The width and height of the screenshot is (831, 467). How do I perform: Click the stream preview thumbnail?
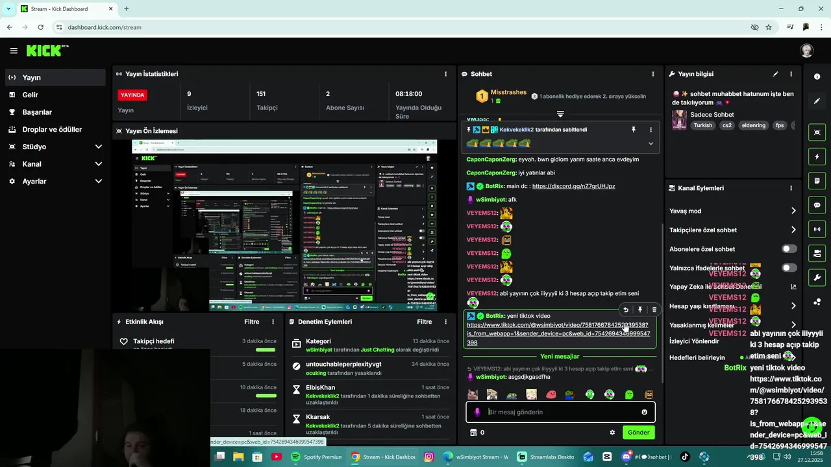(284, 225)
